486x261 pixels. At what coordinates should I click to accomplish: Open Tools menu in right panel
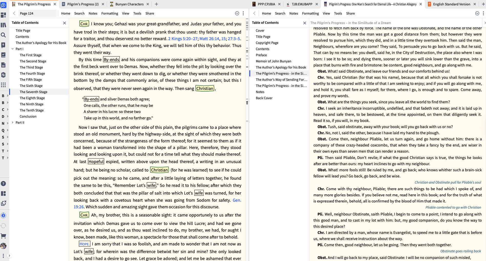pyautogui.click(x=338, y=13)
